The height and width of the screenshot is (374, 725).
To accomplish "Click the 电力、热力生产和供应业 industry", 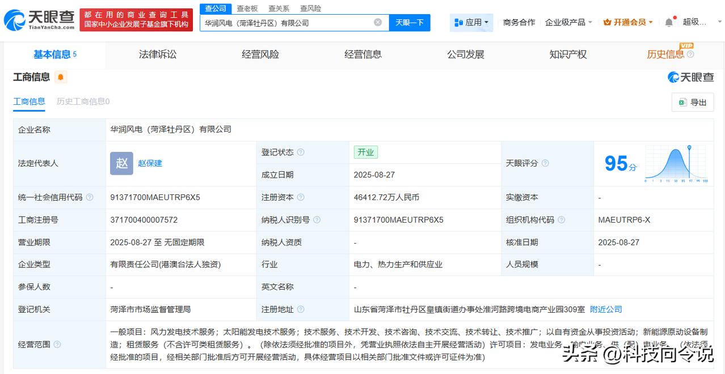I will point(398,265).
